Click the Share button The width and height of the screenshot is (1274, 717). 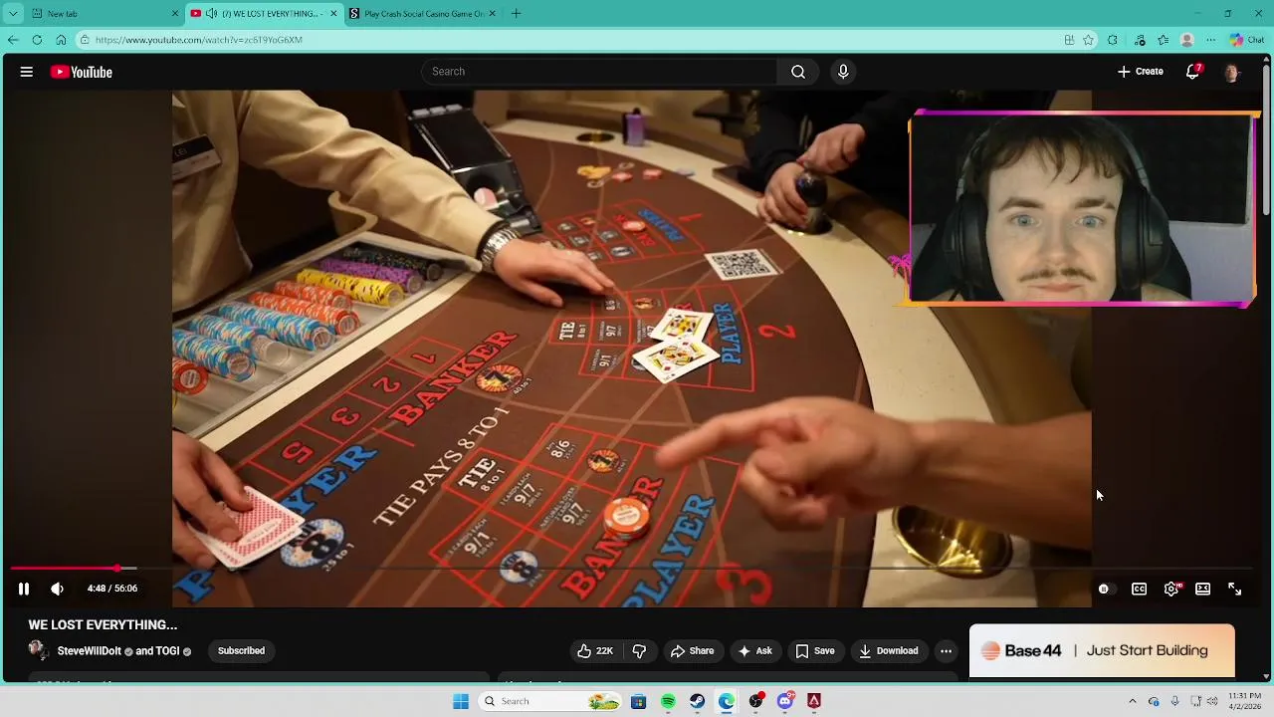[x=692, y=651]
